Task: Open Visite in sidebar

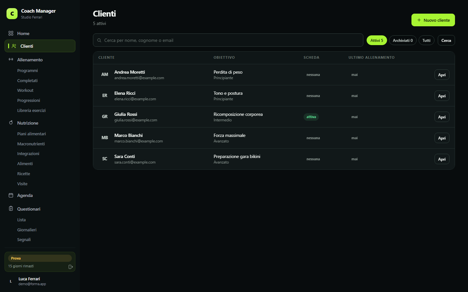Action: tap(22, 184)
